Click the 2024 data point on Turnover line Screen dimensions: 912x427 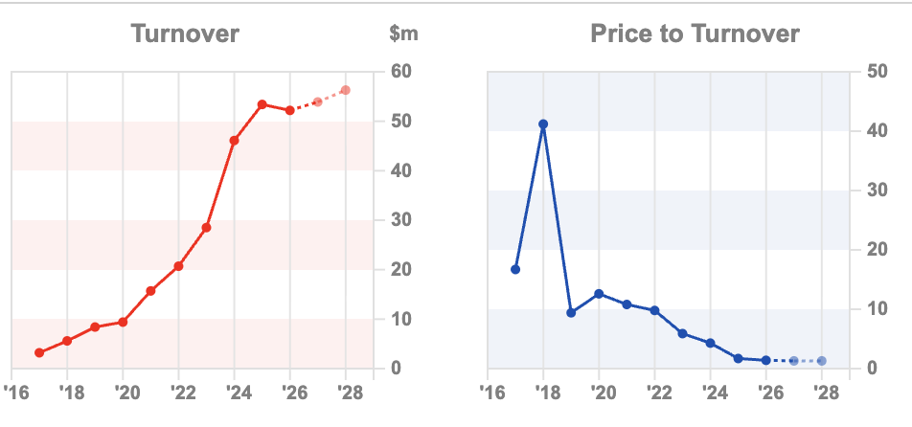click(x=234, y=141)
